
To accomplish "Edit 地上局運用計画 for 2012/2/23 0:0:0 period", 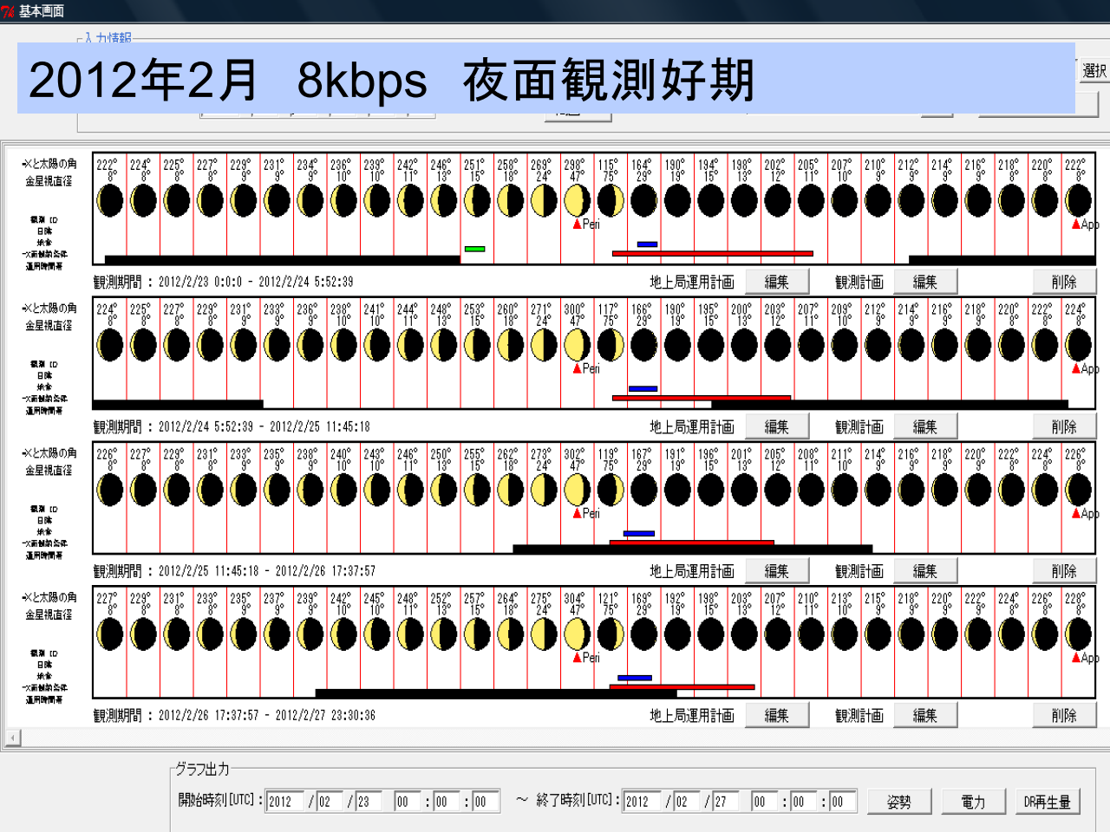I will tap(777, 282).
